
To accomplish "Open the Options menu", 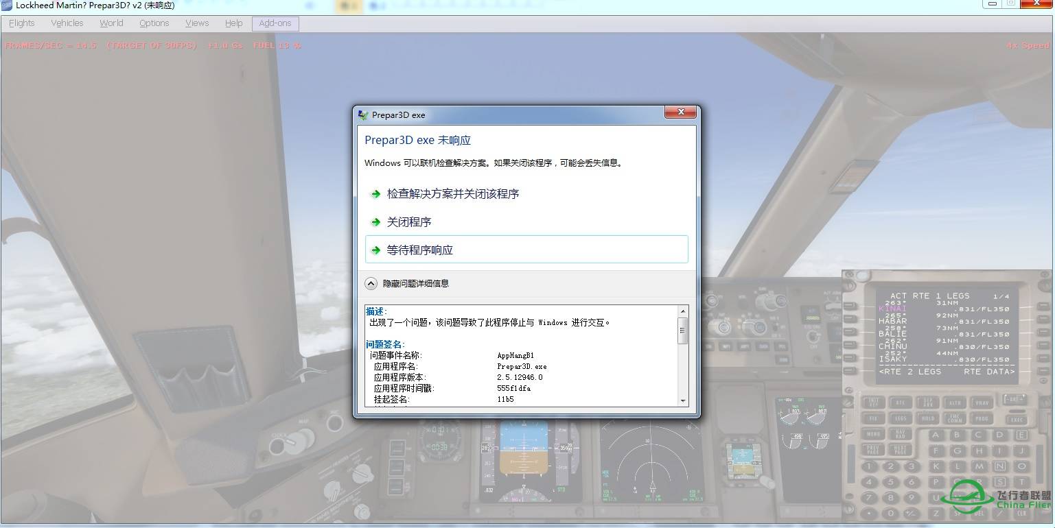I will 154,23.
